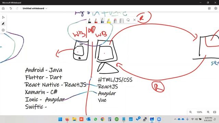Switch to the Select pointer tool
Viewport: 219px width, 123px height.
[3, 17]
